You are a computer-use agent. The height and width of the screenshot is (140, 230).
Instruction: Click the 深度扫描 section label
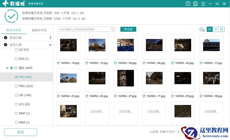click(x=16, y=45)
